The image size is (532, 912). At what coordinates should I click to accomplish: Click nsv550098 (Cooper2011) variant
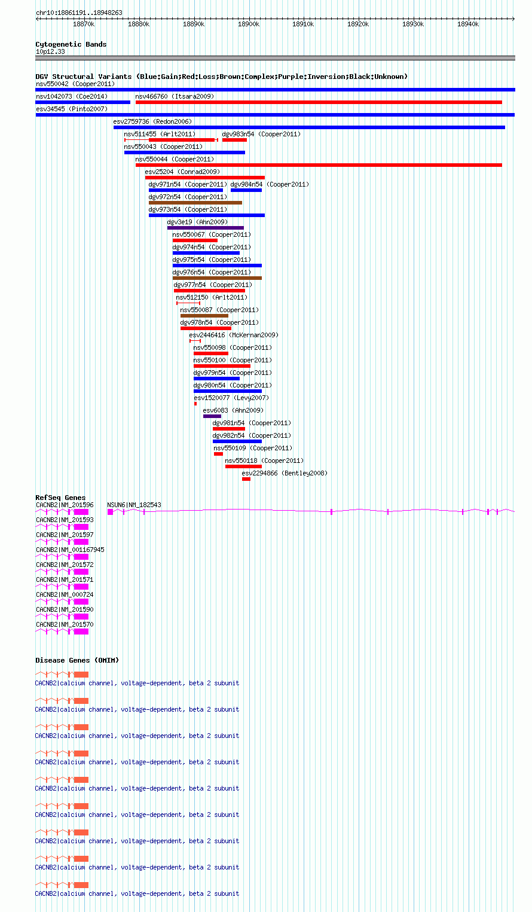pos(211,353)
